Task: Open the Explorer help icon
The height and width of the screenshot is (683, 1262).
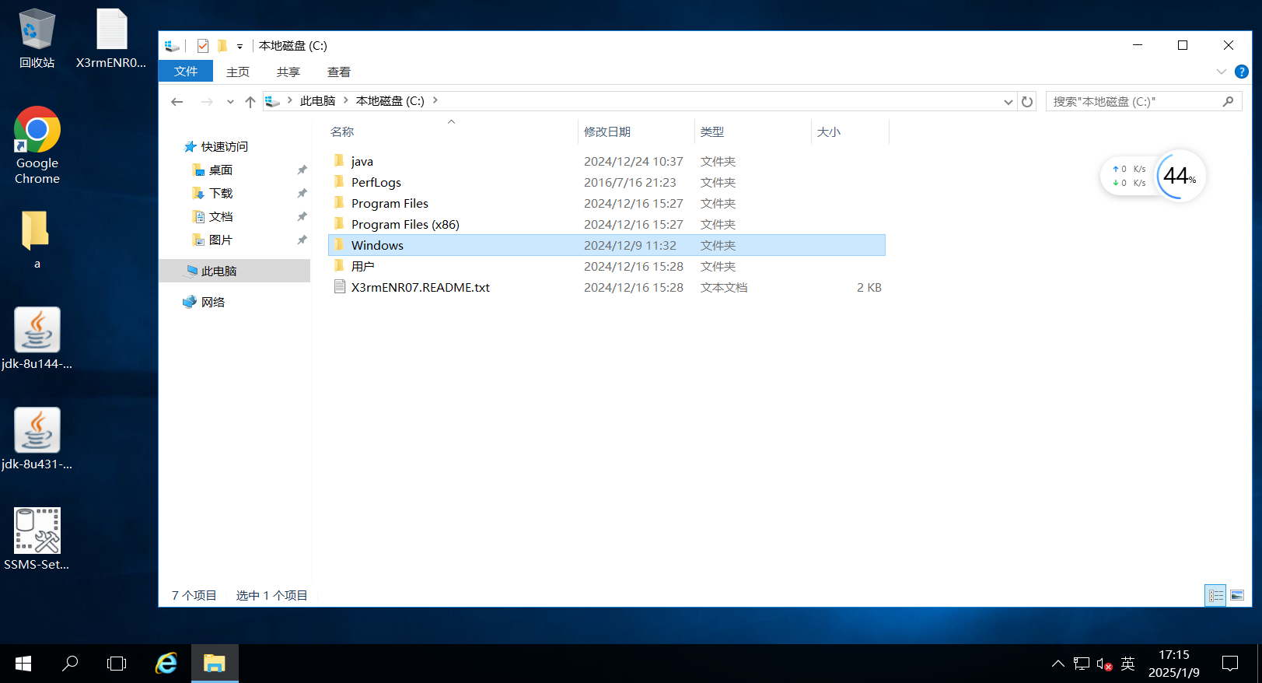Action: (x=1242, y=72)
